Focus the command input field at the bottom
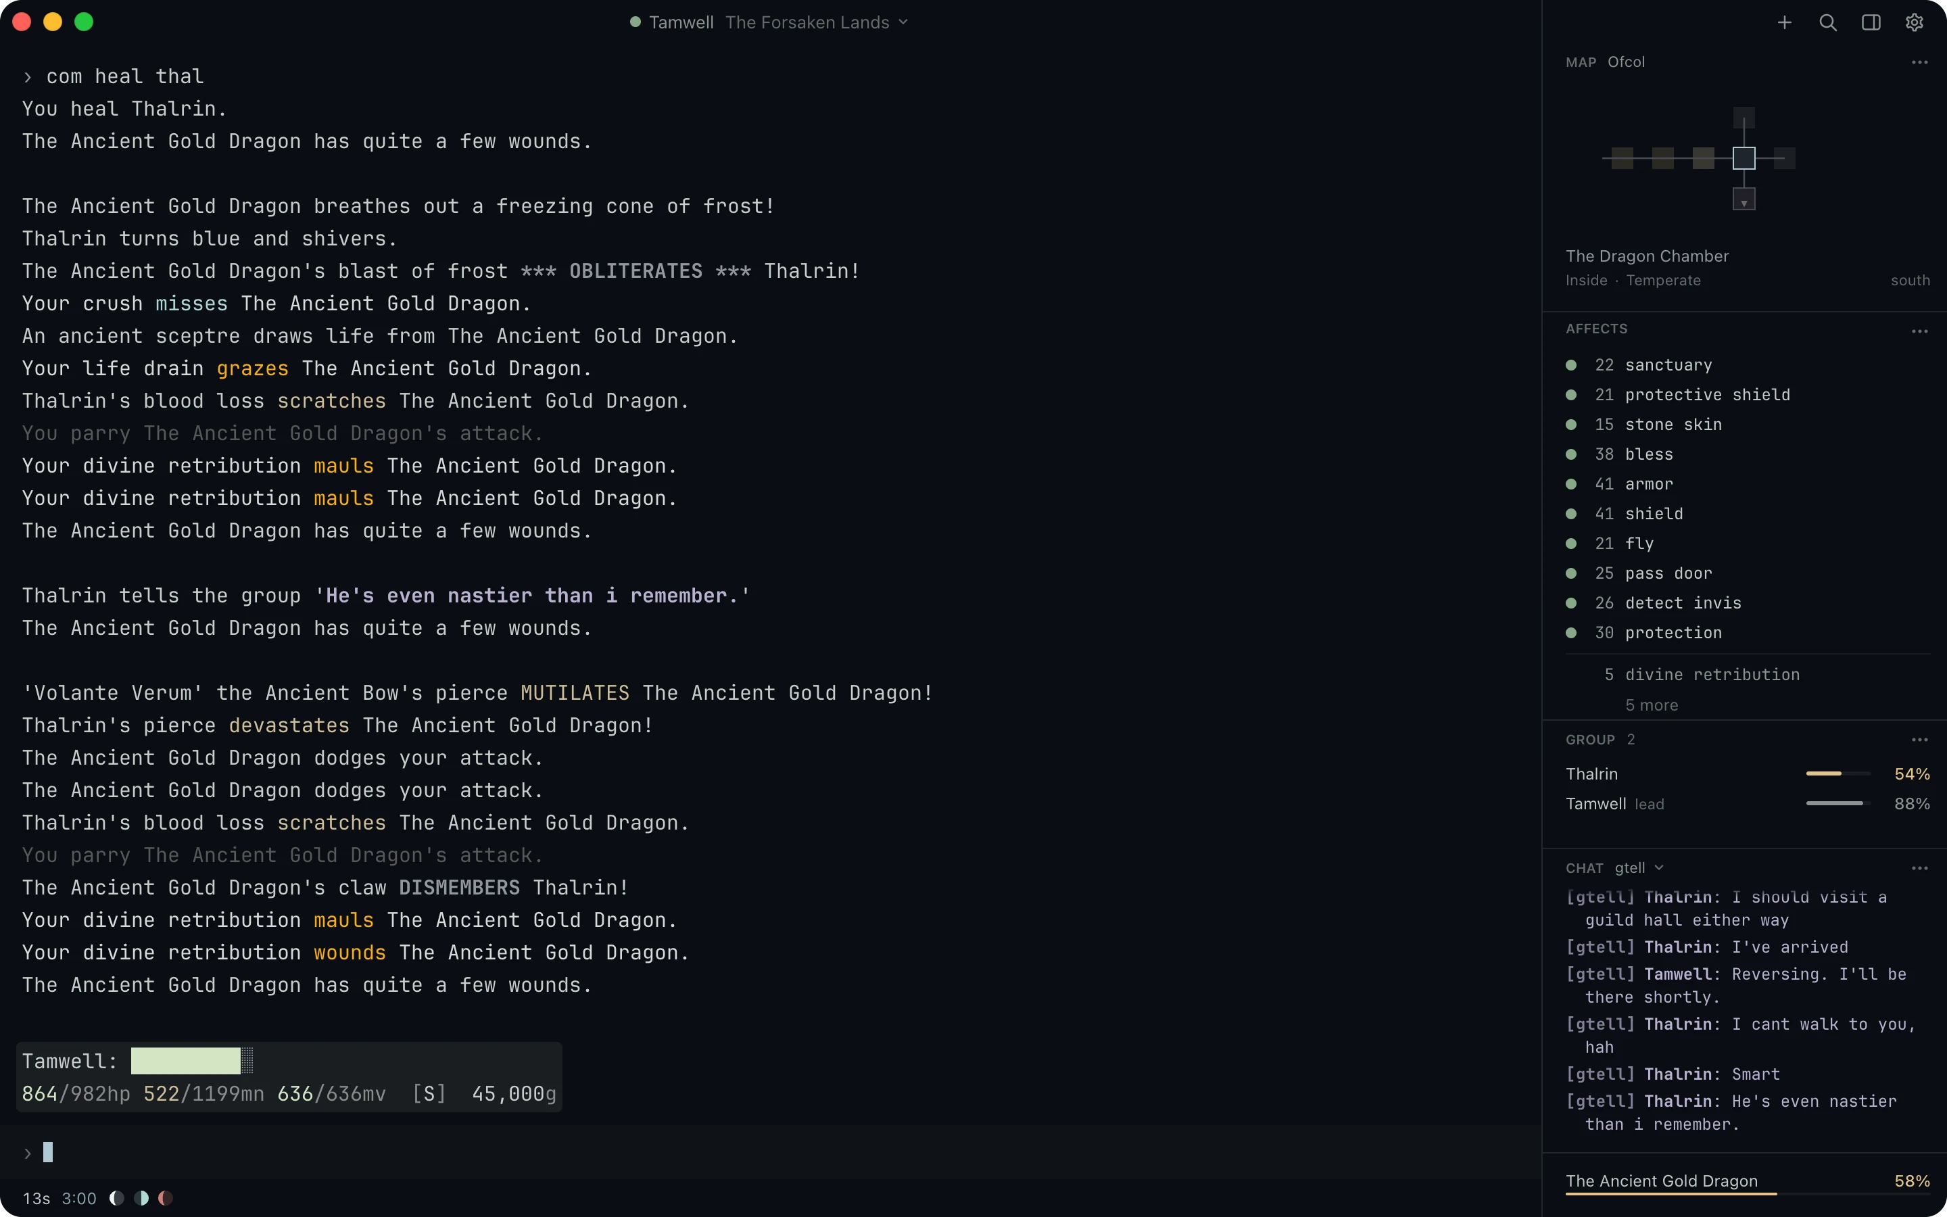 pos(770,1153)
